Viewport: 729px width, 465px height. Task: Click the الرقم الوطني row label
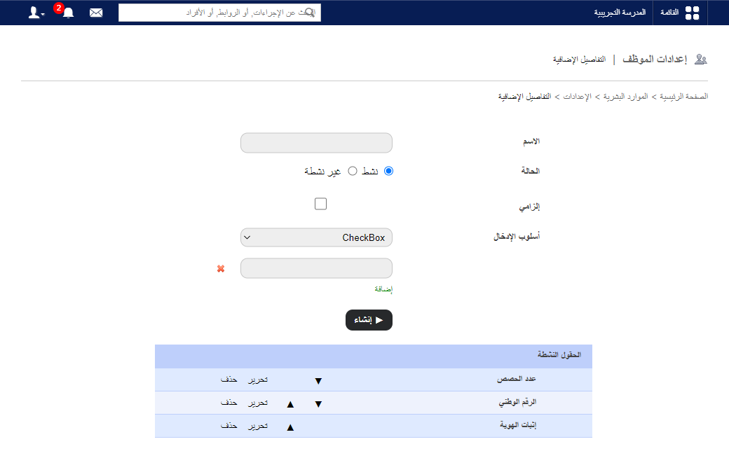517,402
